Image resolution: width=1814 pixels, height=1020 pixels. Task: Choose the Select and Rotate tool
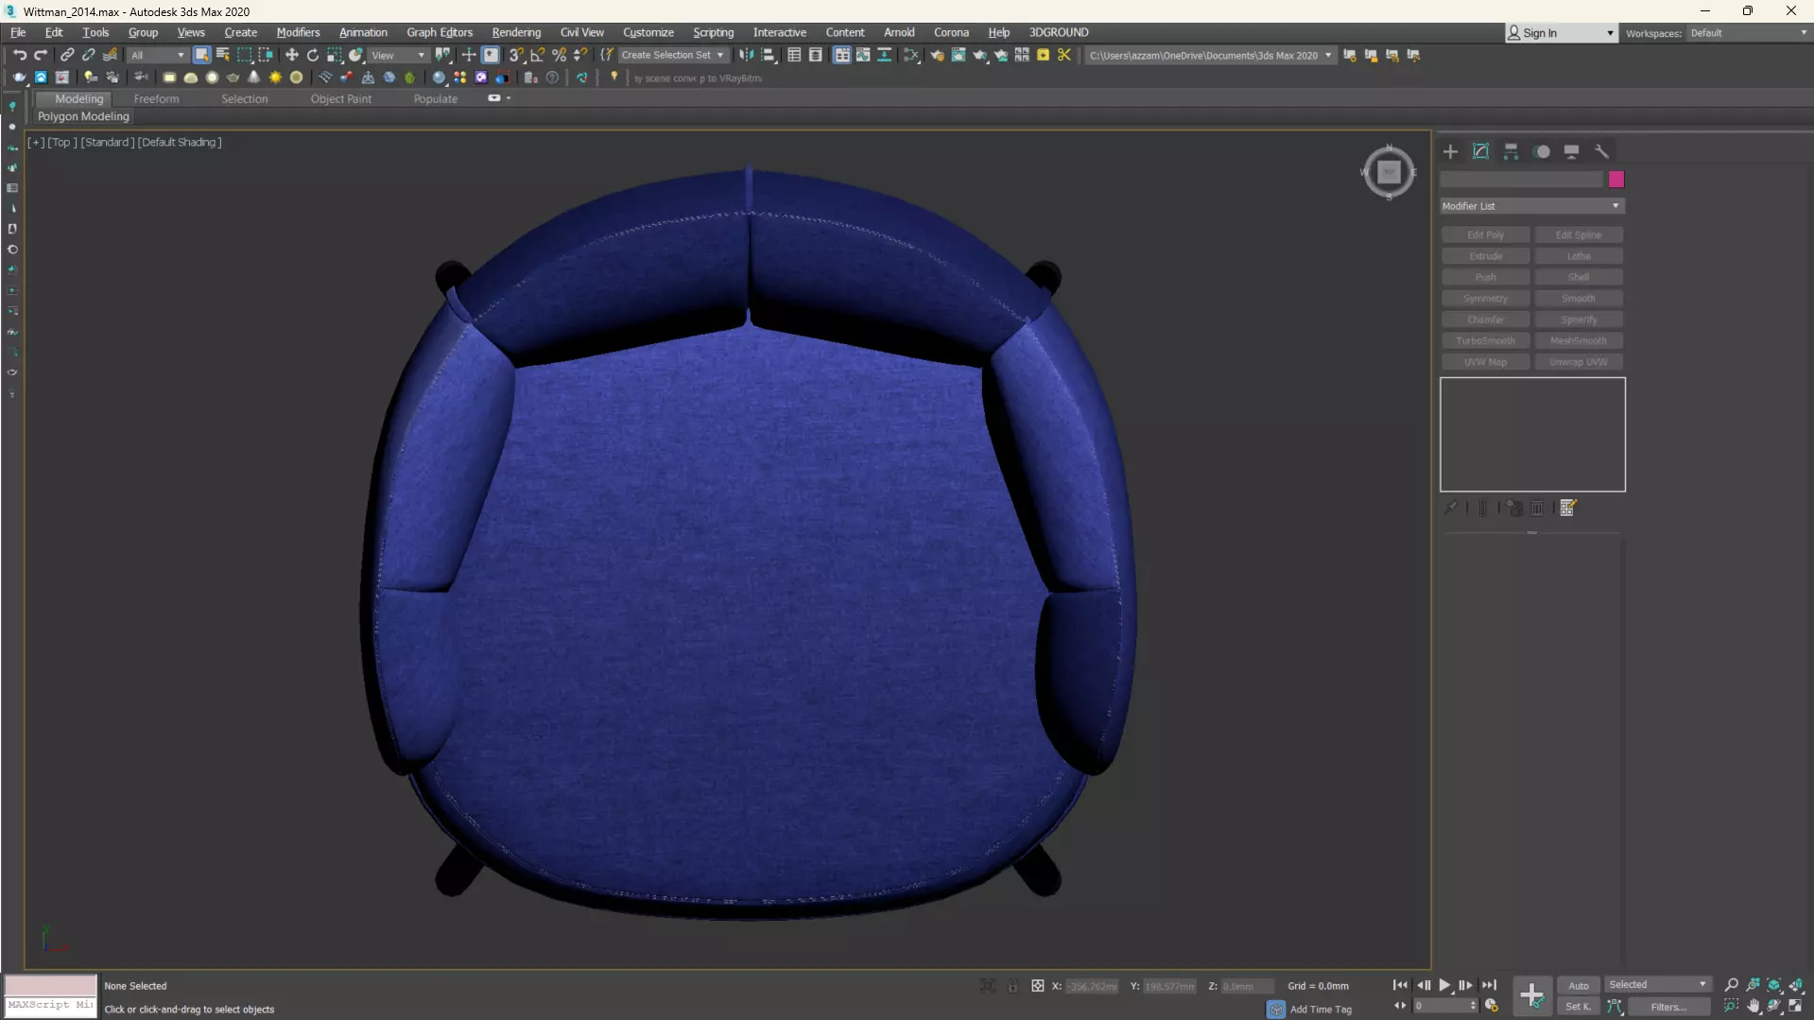[313, 55]
